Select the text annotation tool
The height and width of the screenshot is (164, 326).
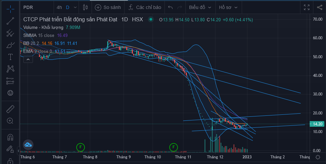click(10, 57)
